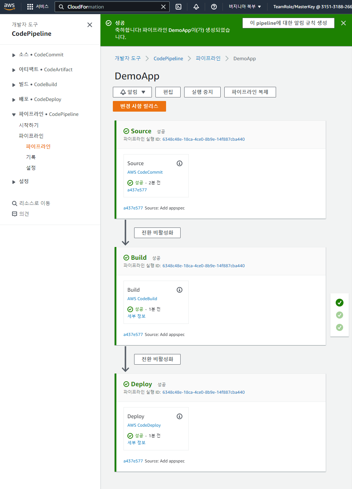Jump to Deploy stage via bottom status check
352x489 pixels.
click(340, 327)
